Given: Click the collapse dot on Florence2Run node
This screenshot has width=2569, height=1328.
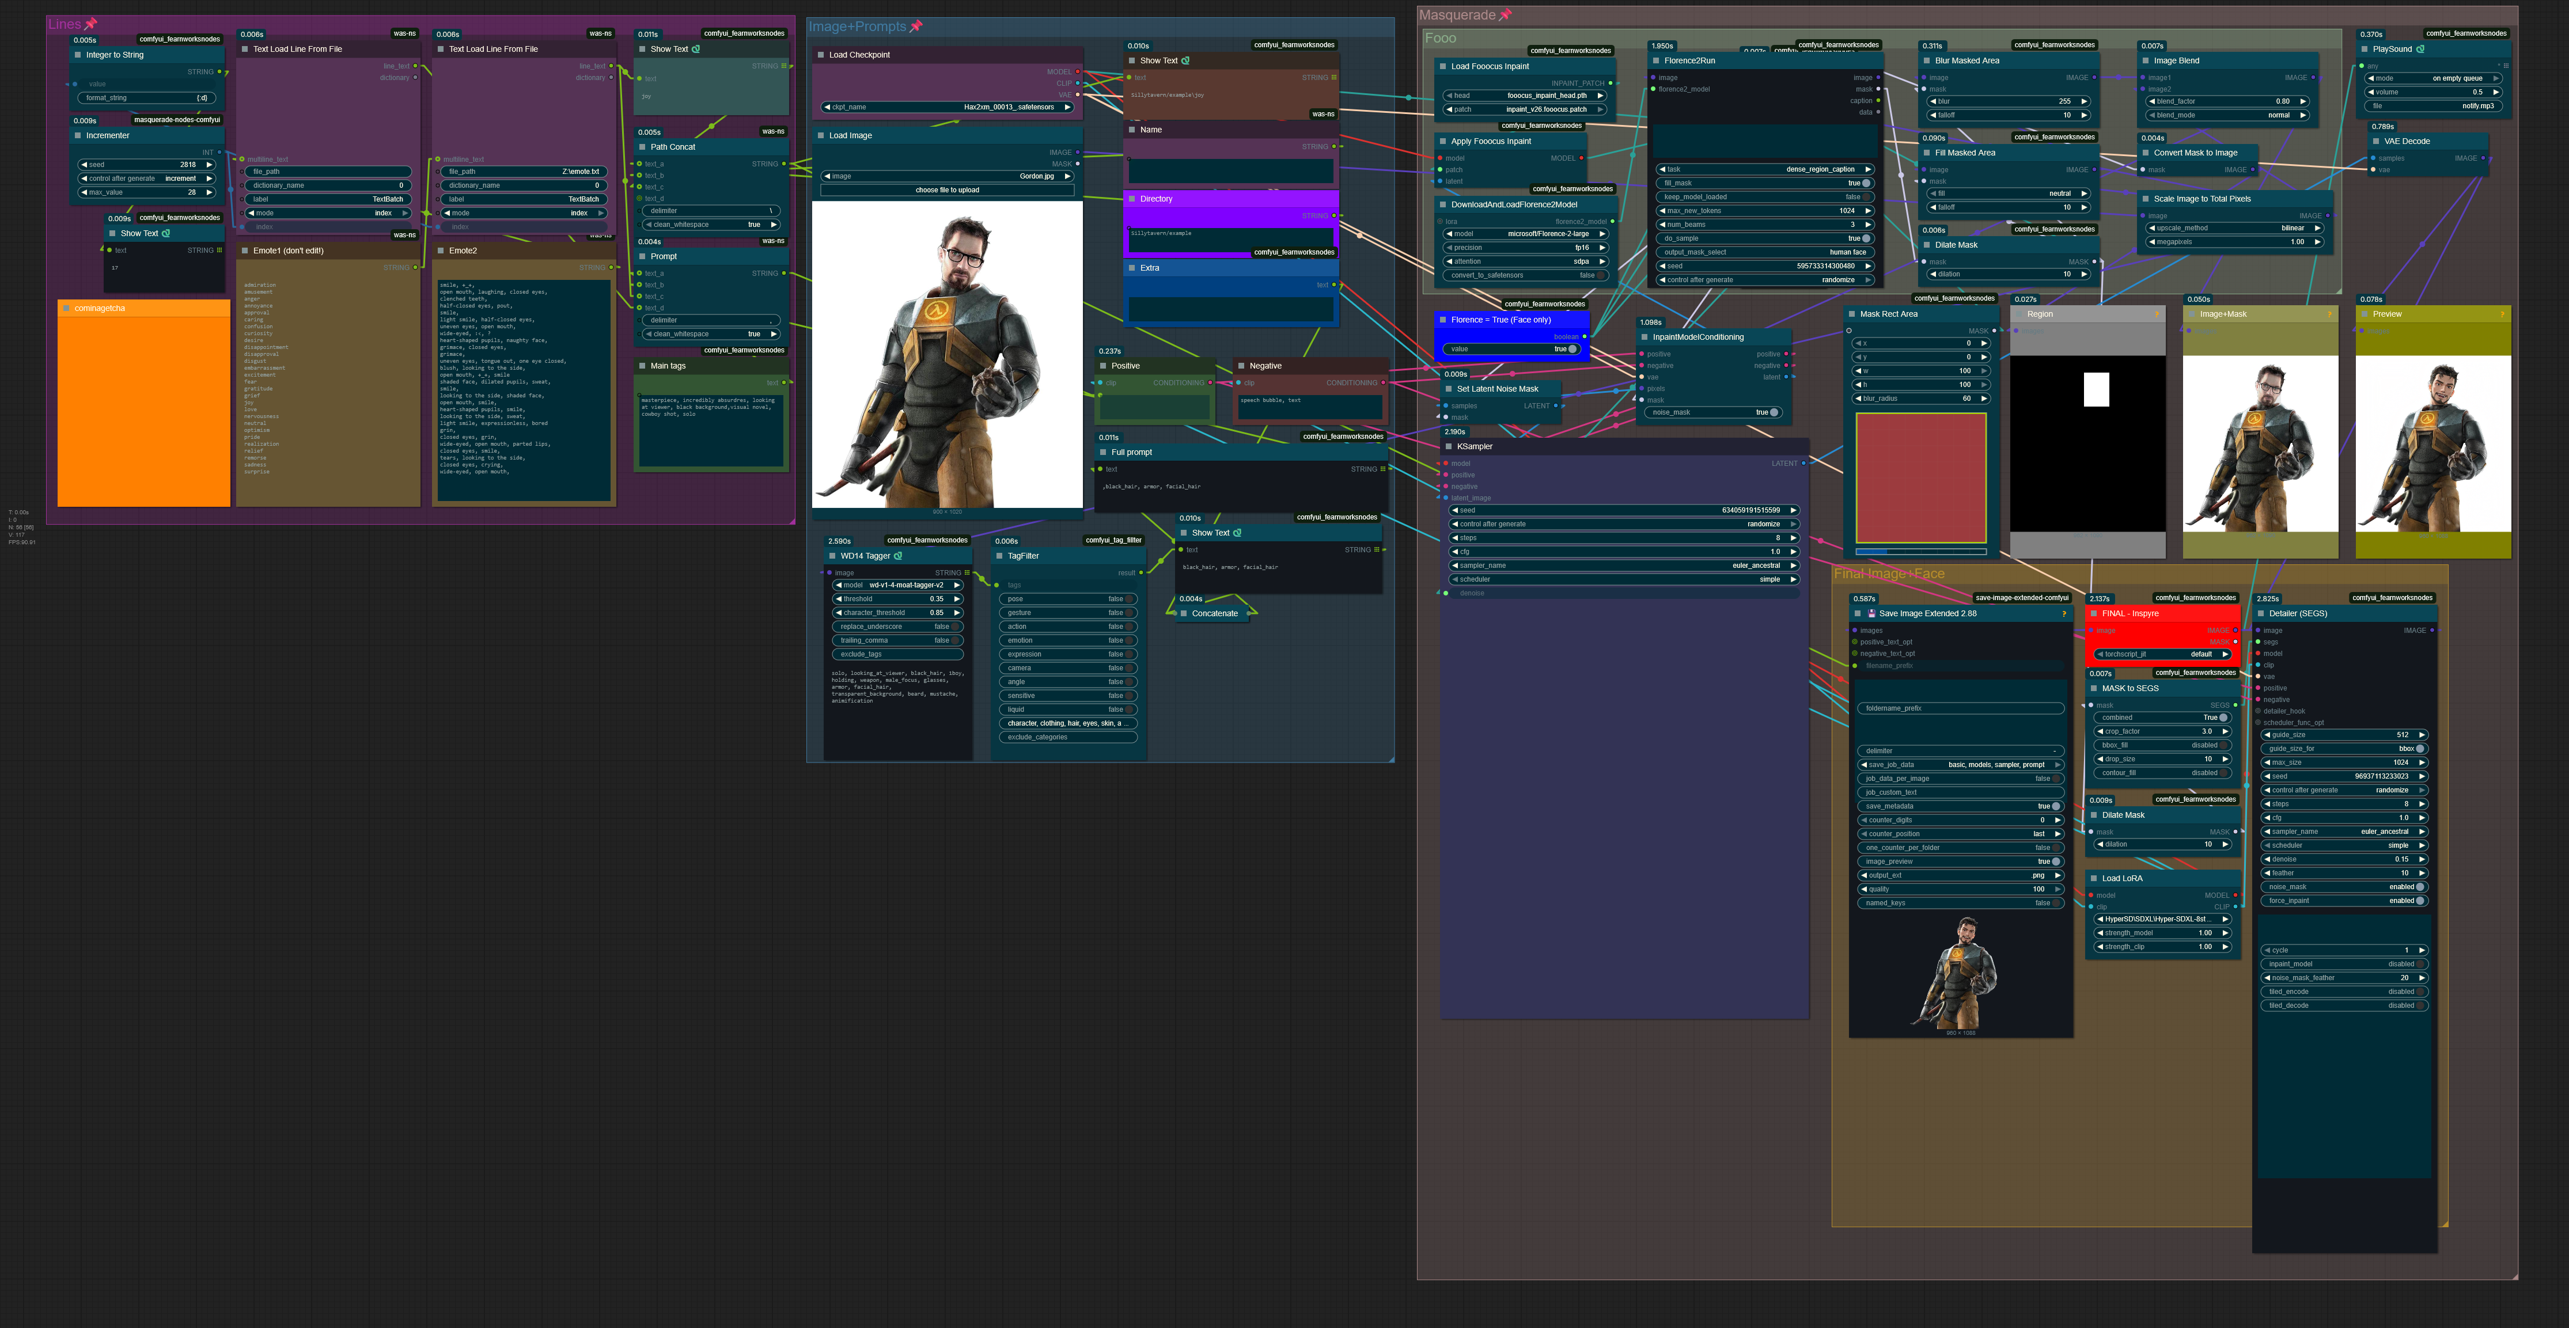Looking at the screenshot, I should [1655, 61].
